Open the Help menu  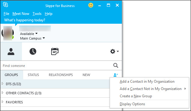[48, 14]
